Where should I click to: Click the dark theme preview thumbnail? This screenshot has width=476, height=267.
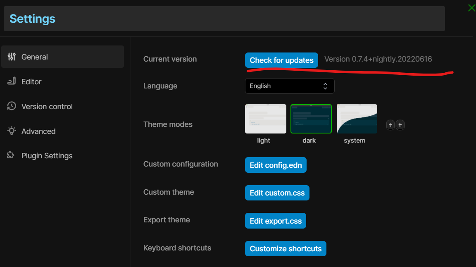(311, 119)
